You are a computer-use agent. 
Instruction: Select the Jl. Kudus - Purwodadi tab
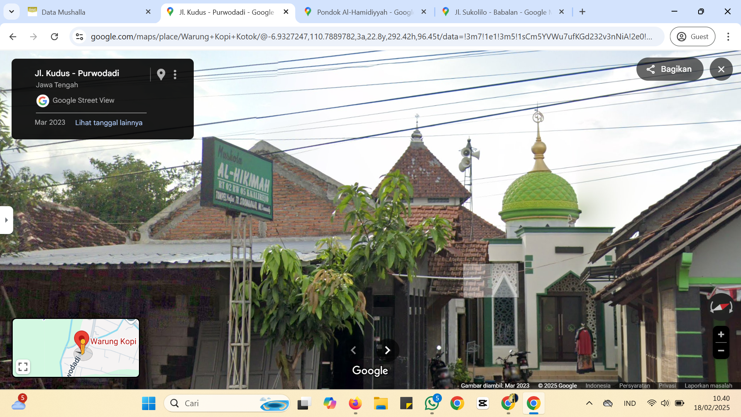pyautogui.click(x=227, y=12)
